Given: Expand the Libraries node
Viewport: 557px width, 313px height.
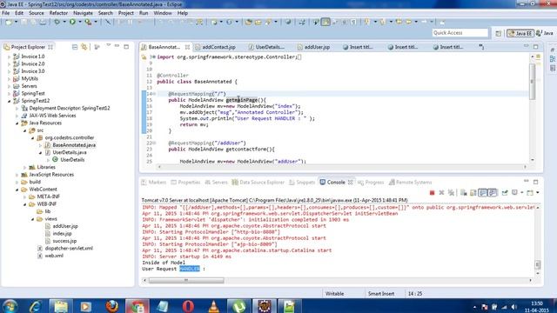Looking at the screenshot, I should [x=25, y=167].
